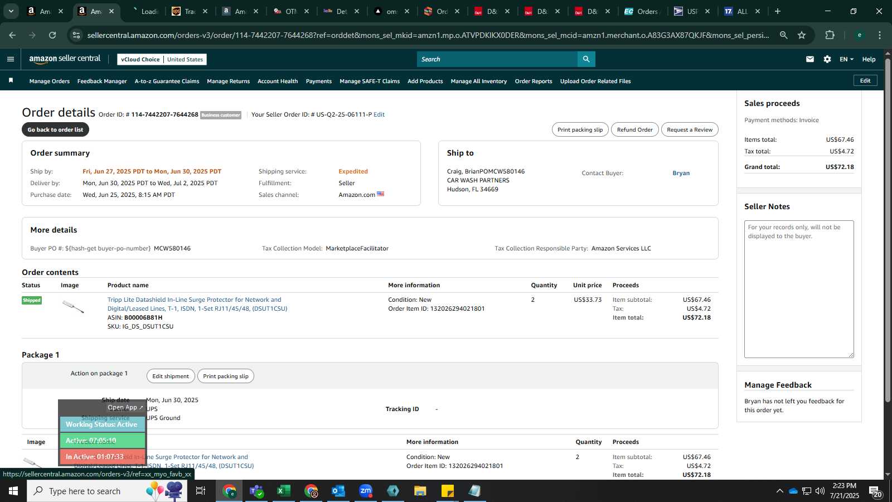Screen dimensions: 892x502
Task: Open Excel from the taskbar
Action: (284, 491)
